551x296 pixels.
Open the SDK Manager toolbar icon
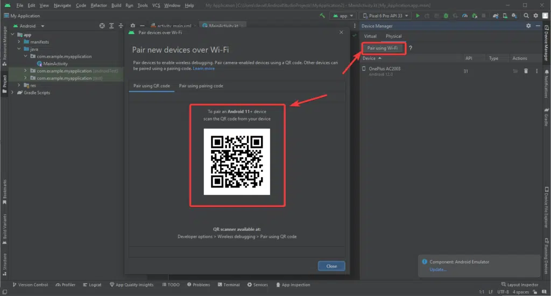(x=514, y=16)
